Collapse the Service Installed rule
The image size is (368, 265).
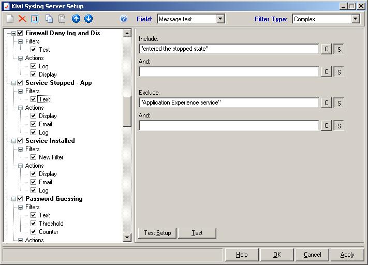[x=13, y=141]
